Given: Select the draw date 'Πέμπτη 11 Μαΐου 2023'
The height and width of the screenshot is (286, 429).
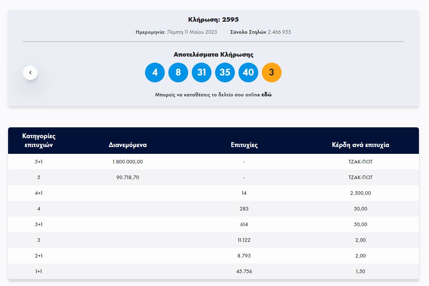Looking at the screenshot, I should point(192,32).
